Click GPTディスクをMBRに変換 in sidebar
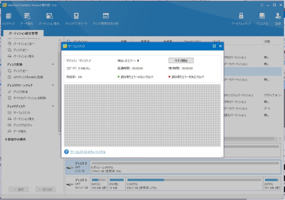Viewport: 285px width, 200px height. click(x=28, y=77)
